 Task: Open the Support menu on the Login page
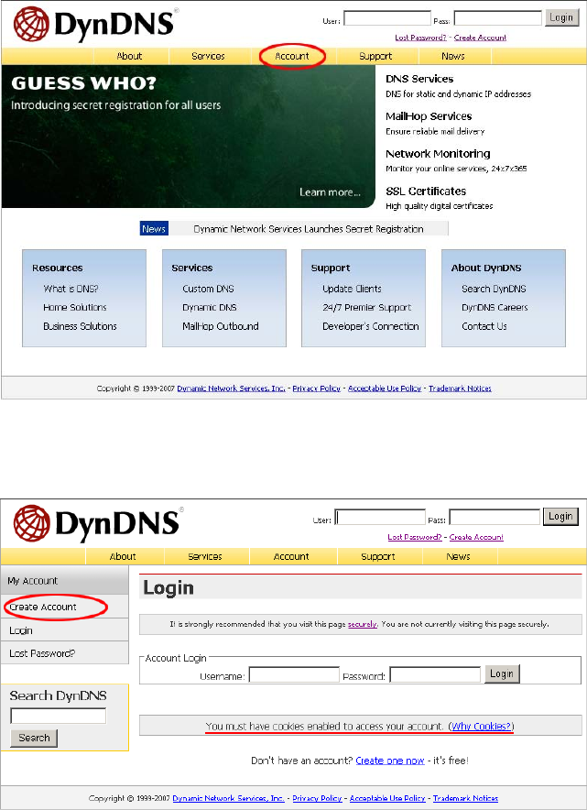click(x=378, y=556)
